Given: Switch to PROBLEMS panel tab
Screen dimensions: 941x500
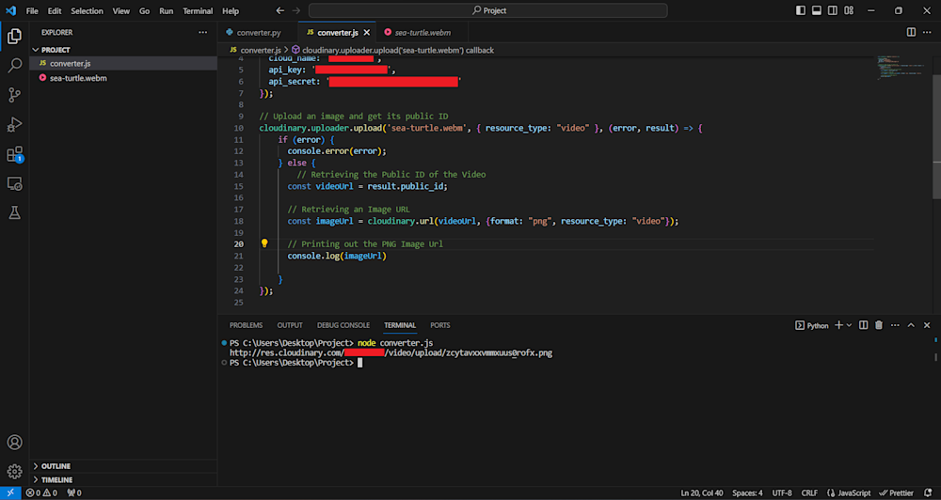Looking at the screenshot, I should click(246, 325).
